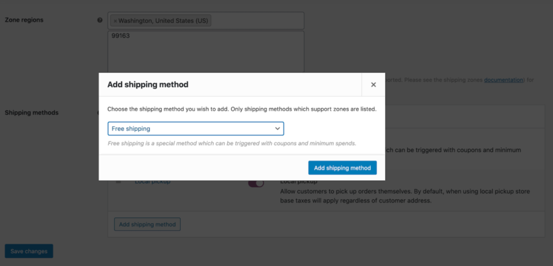Click the outlined Add shipping method button
The image size is (553, 266).
coord(147,224)
